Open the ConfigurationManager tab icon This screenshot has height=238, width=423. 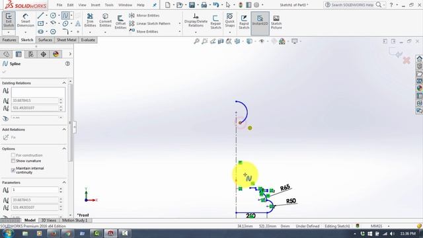tap(31, 54)
